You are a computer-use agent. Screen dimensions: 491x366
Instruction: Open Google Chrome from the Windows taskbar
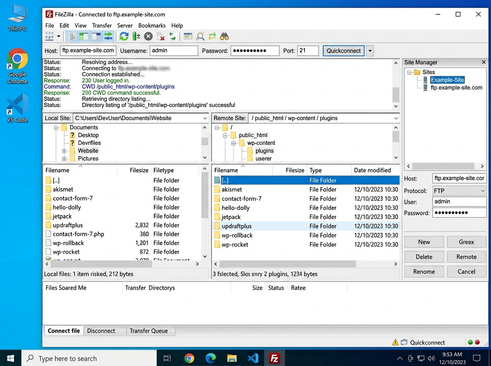189,358
